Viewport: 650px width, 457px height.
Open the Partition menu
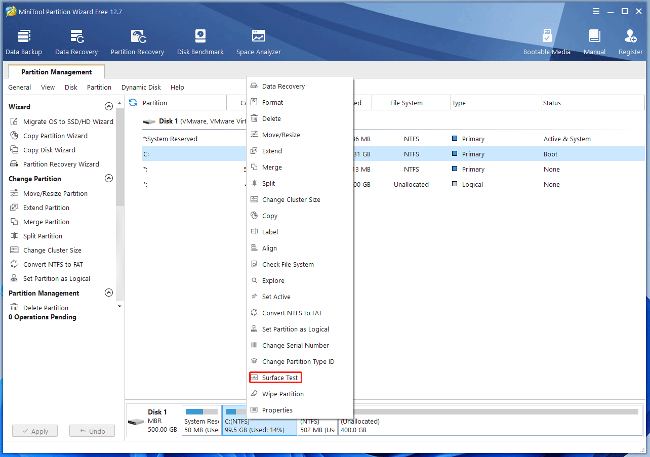(99, 87)
